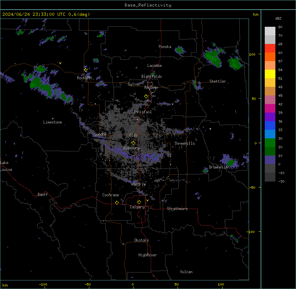Image resolution: width=296 pixels, height=289 pixels.
Task: Select the green 20–30 dBZ legend swatch
Action: pyautogui.click(x=270, y=143)
